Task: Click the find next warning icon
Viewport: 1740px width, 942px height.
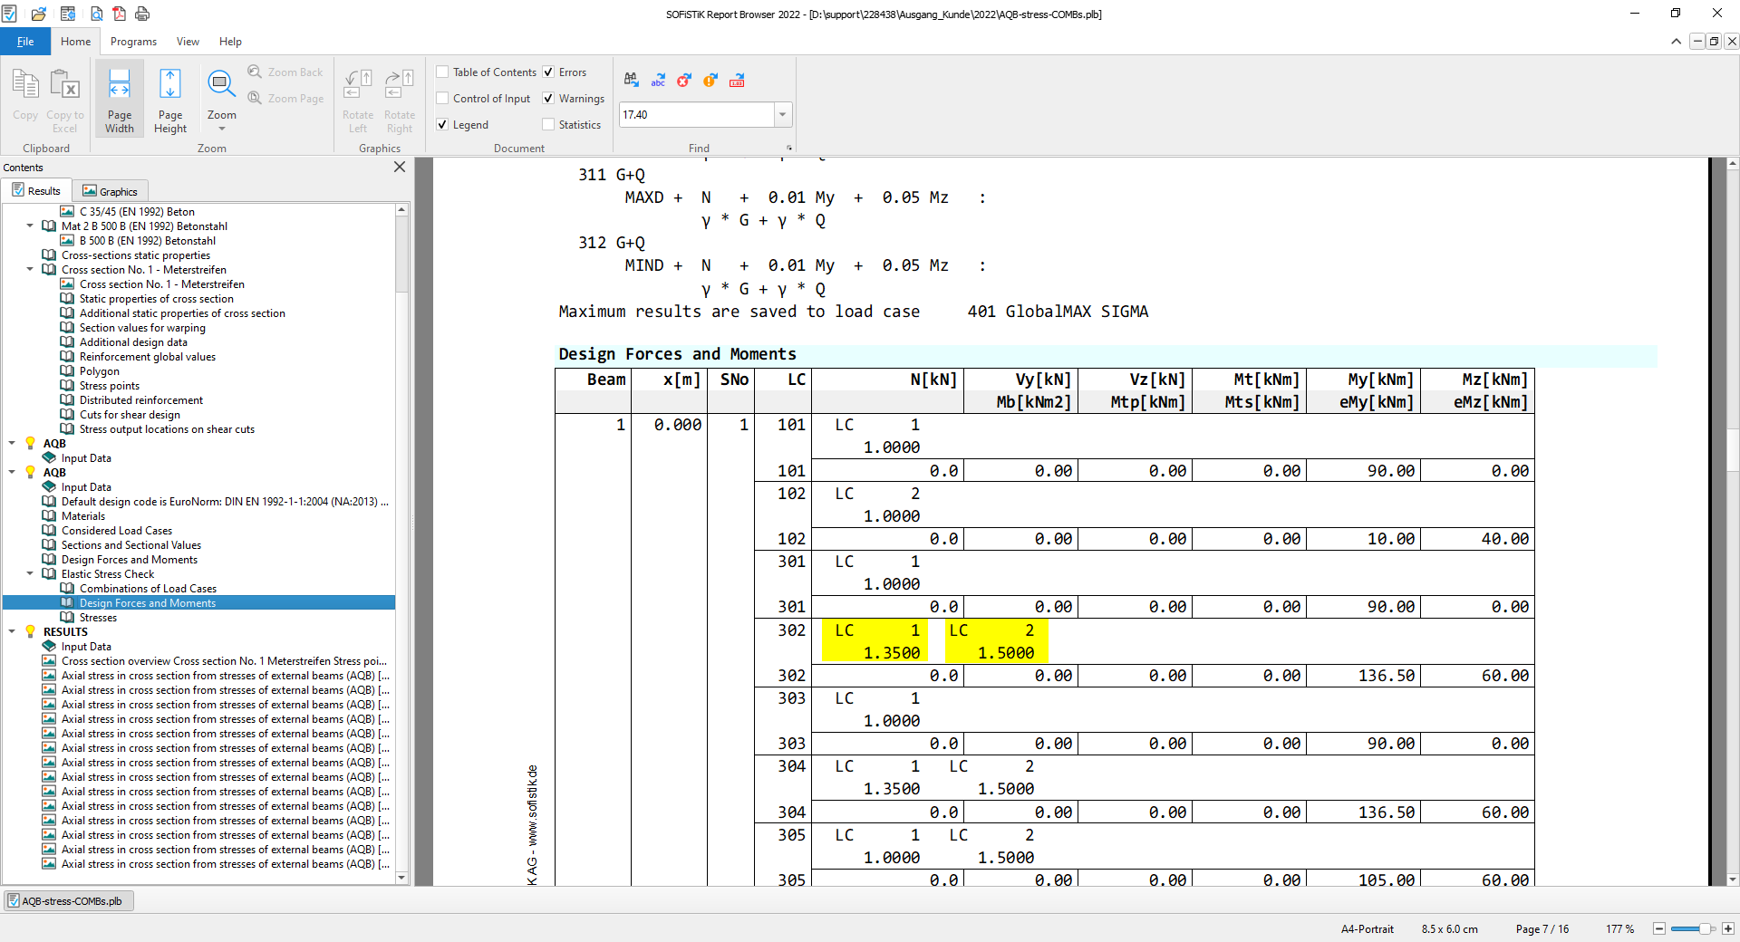Action: [710, 80]
